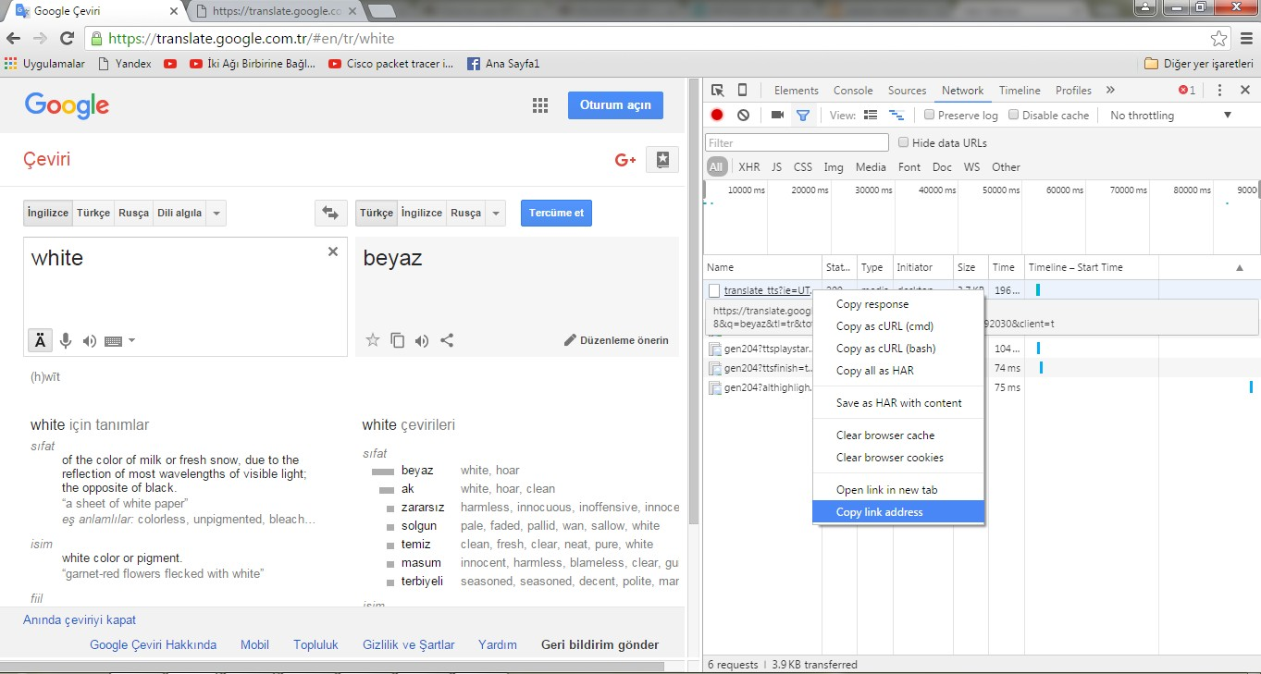Clear the source text with X
Screen dimensions: 1261x674
coord(333,251)
